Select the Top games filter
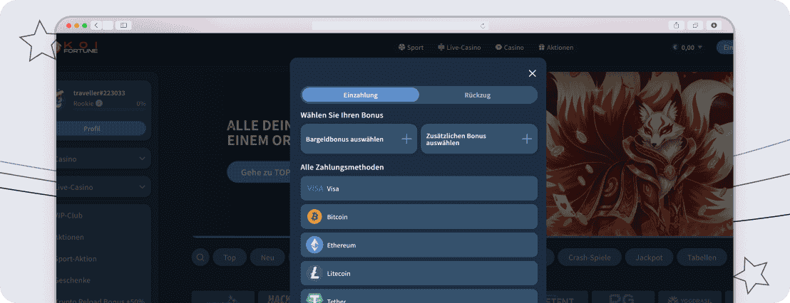This screenshot has width=790, height=303. pyautogui.click(x=230, y=257)
